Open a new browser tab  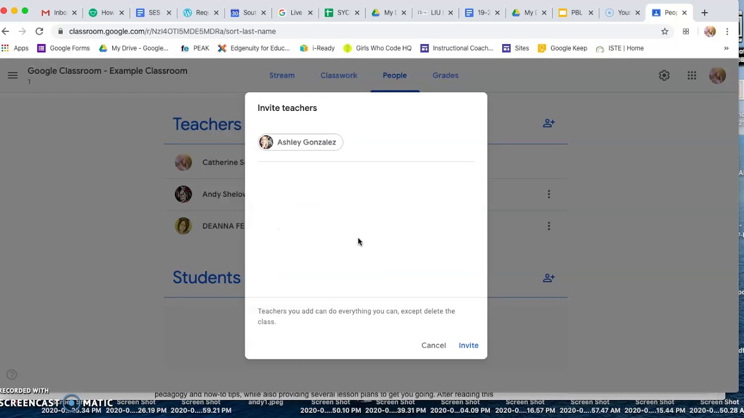tap(704, 12)
